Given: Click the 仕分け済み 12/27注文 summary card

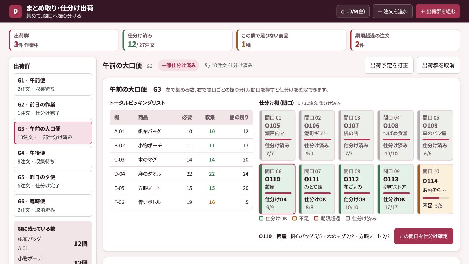Looking at the screenshot, I should click(x=177, y=40).
